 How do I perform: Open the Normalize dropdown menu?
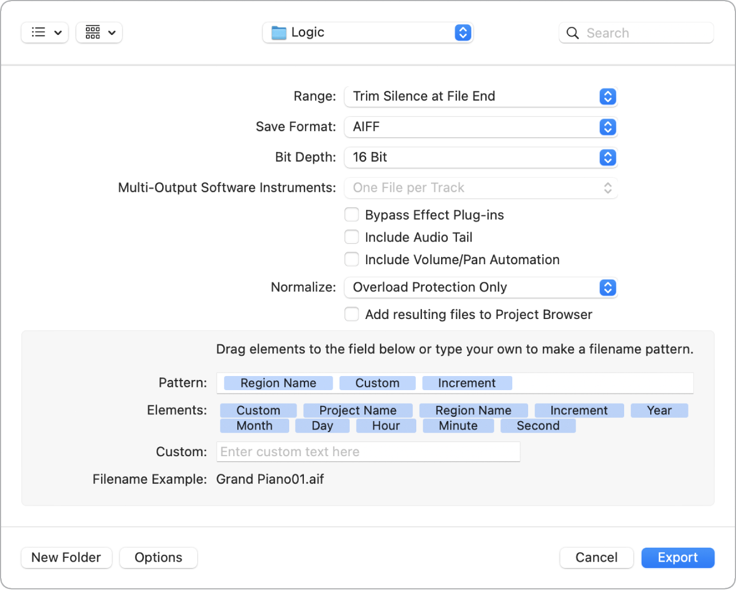pyautogui.click(x=480, y=287)
